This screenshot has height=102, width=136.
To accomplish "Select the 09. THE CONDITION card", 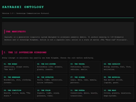I will click(x=18, y=93).
